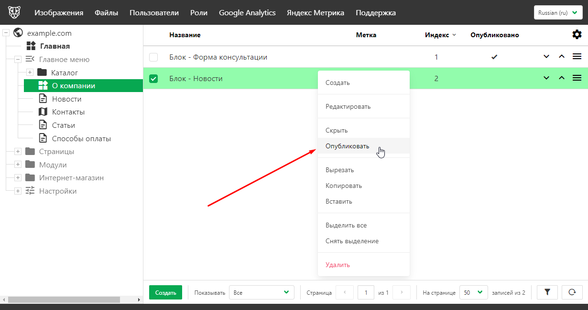Open hamburger menu for 'Блок - Новости' row

tap(577, 78)
